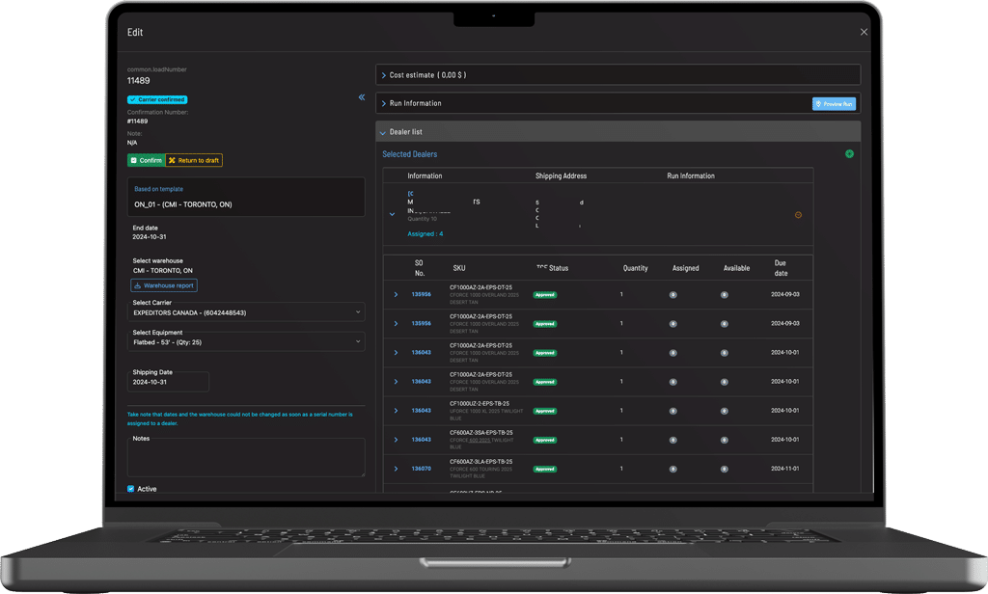Collapse the selected dealer row chevron
Image resolution: width=988 pixels, height=594 pixels.
pyautogui.click(x=392, y=214)
